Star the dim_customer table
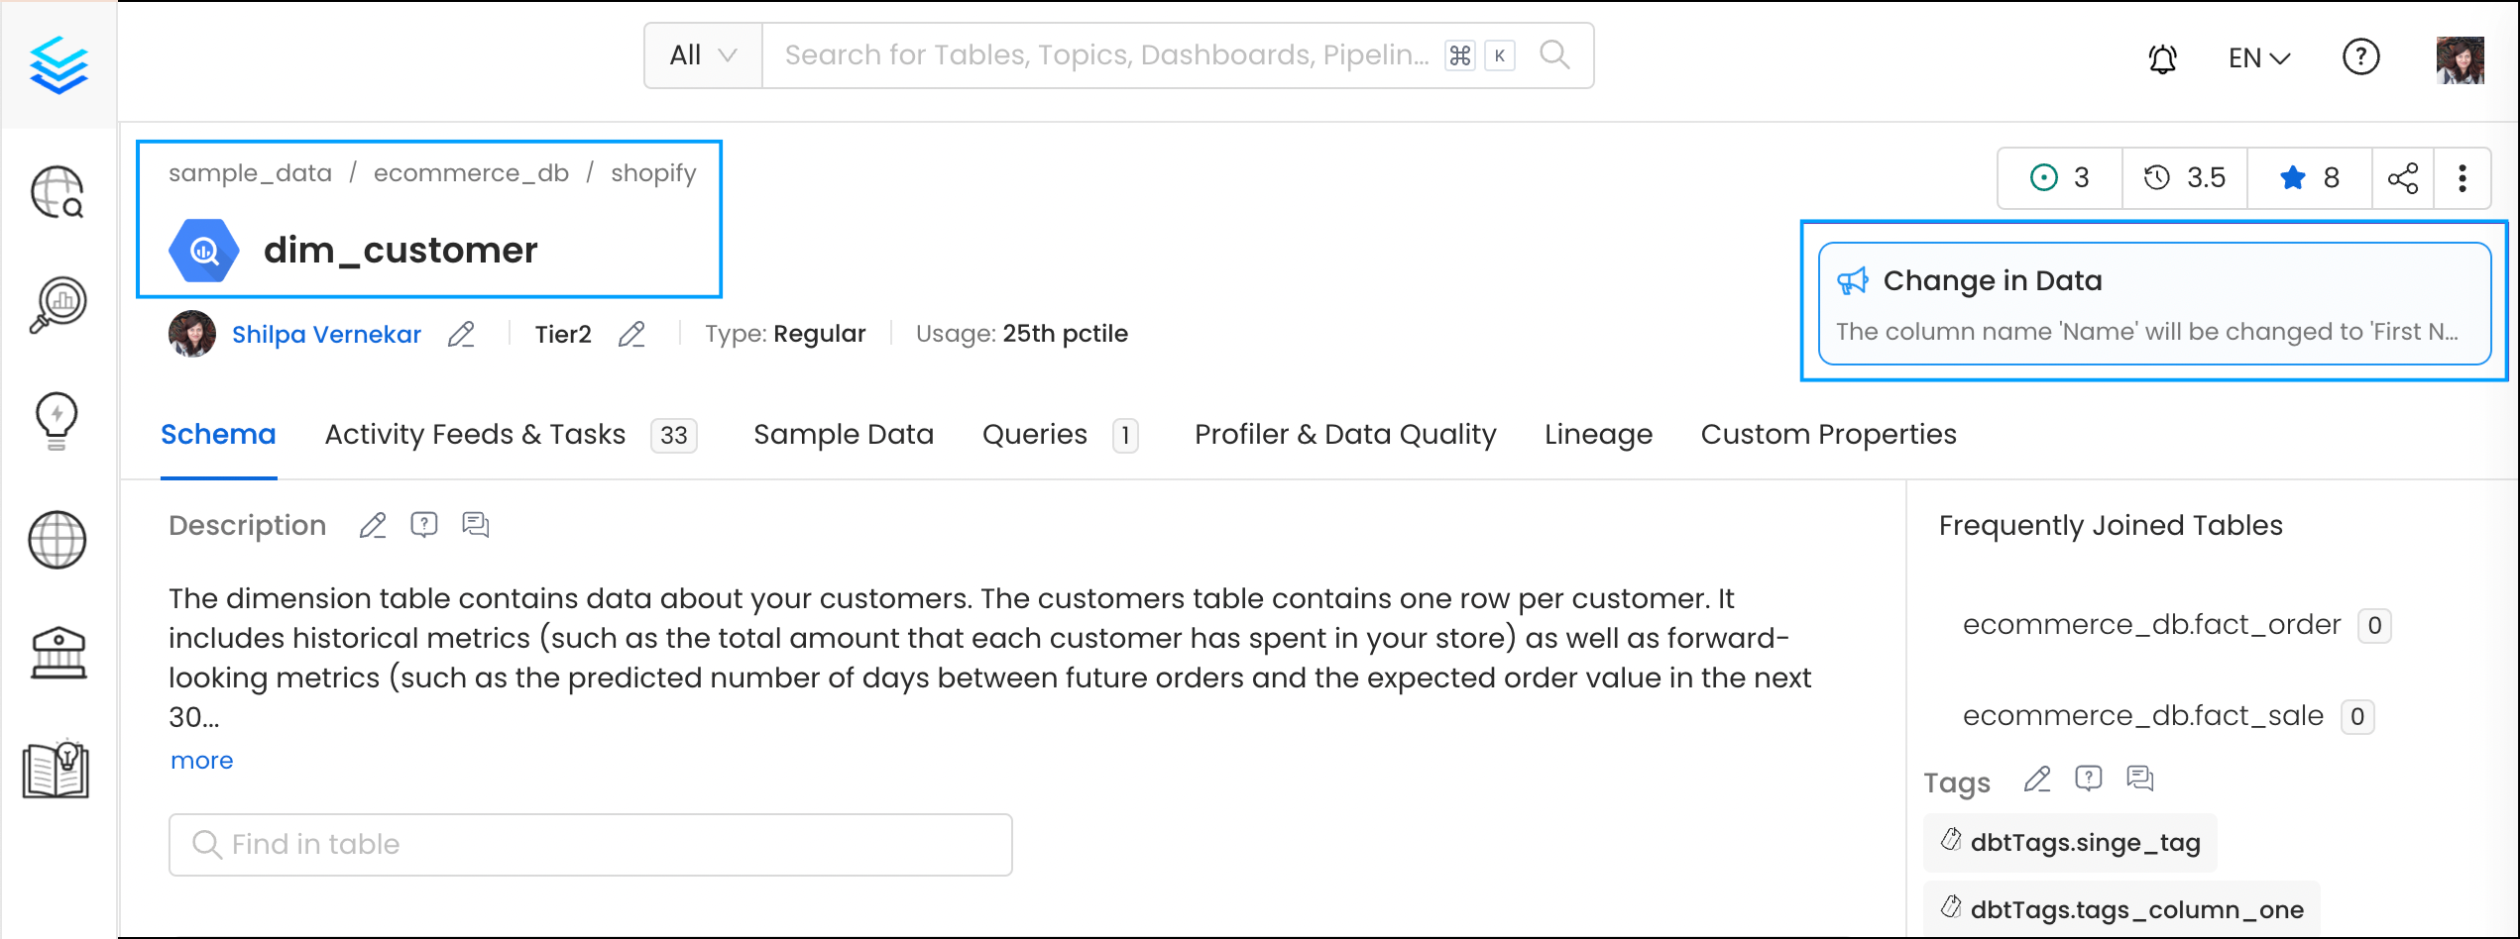The width and height of the screenshot is (2520, 939). coord(2292,178)
